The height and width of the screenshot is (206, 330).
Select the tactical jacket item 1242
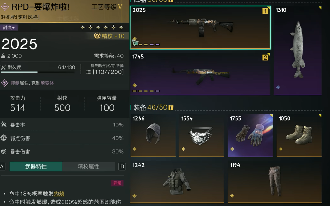(177, 182)
